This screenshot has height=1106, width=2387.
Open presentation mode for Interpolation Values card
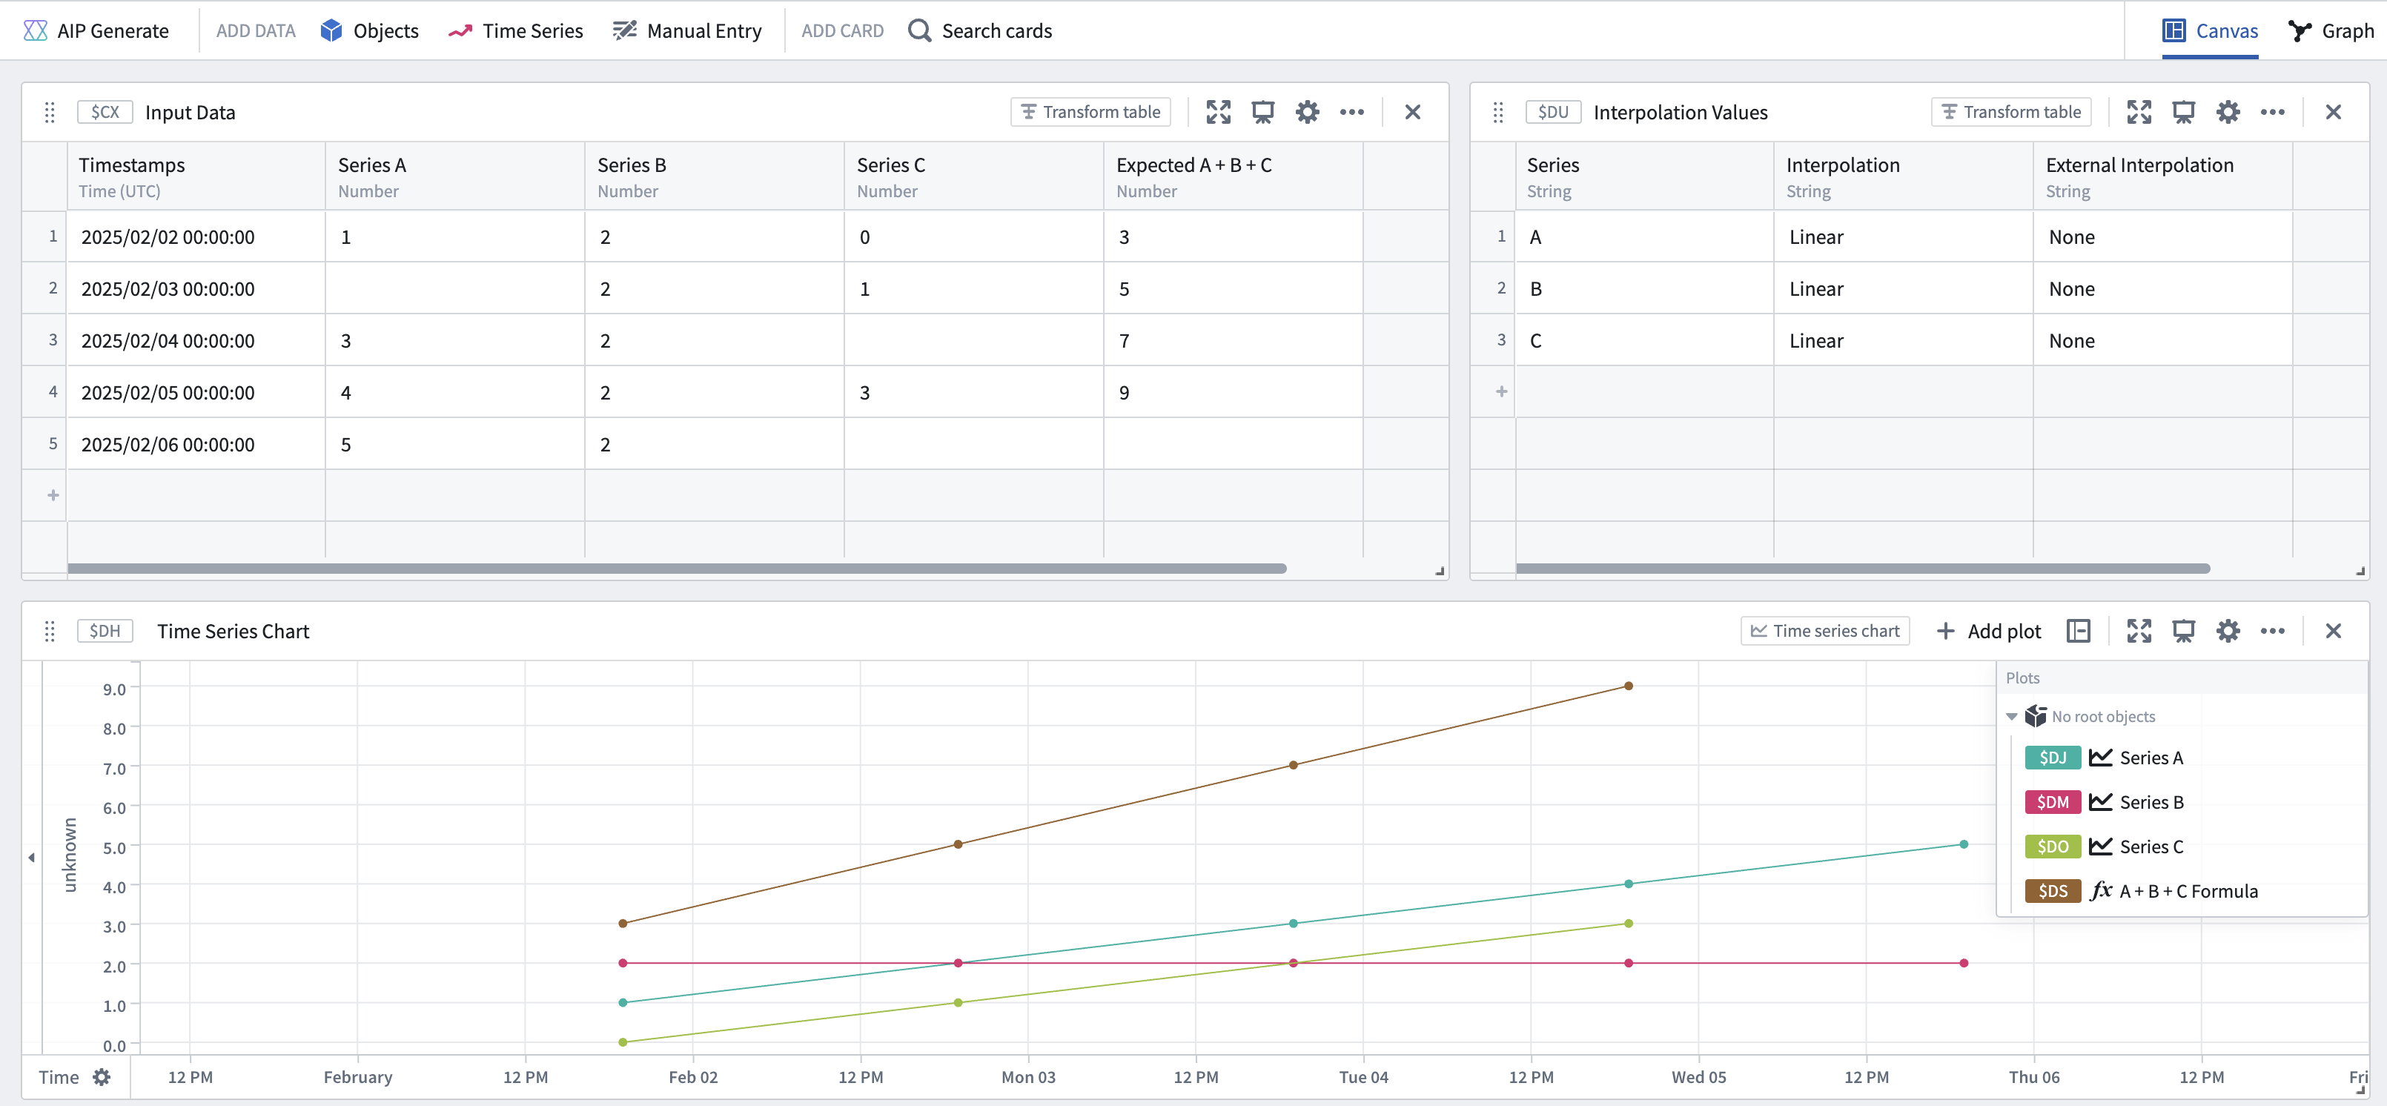point(2184,112)
